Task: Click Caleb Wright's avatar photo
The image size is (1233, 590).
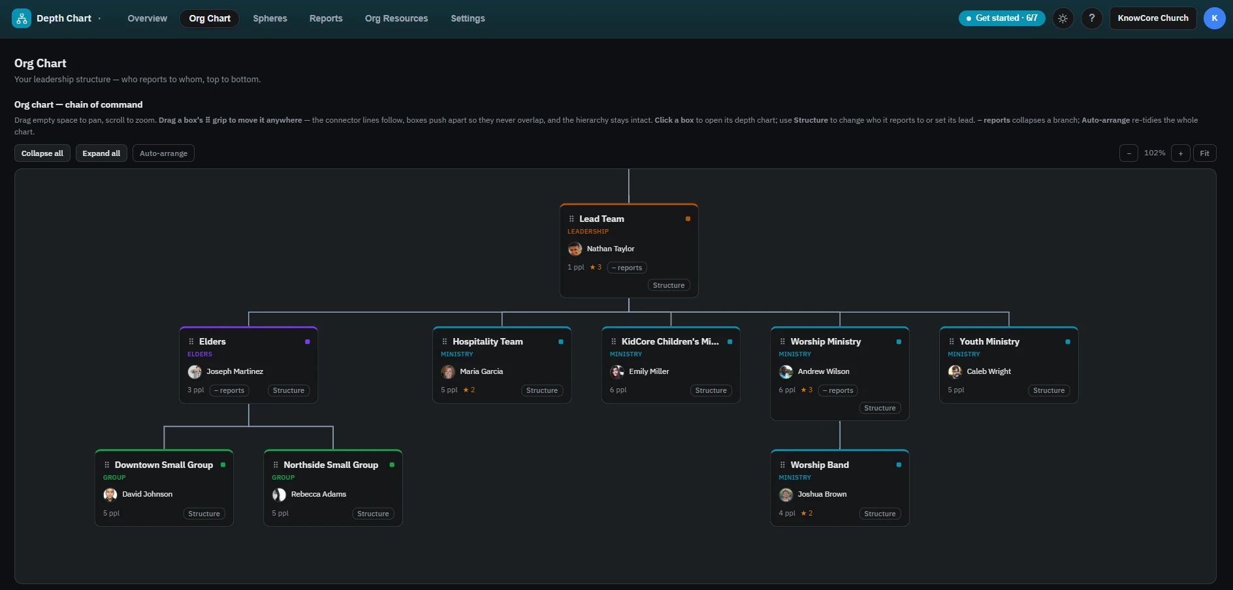Action: [955, 371]
